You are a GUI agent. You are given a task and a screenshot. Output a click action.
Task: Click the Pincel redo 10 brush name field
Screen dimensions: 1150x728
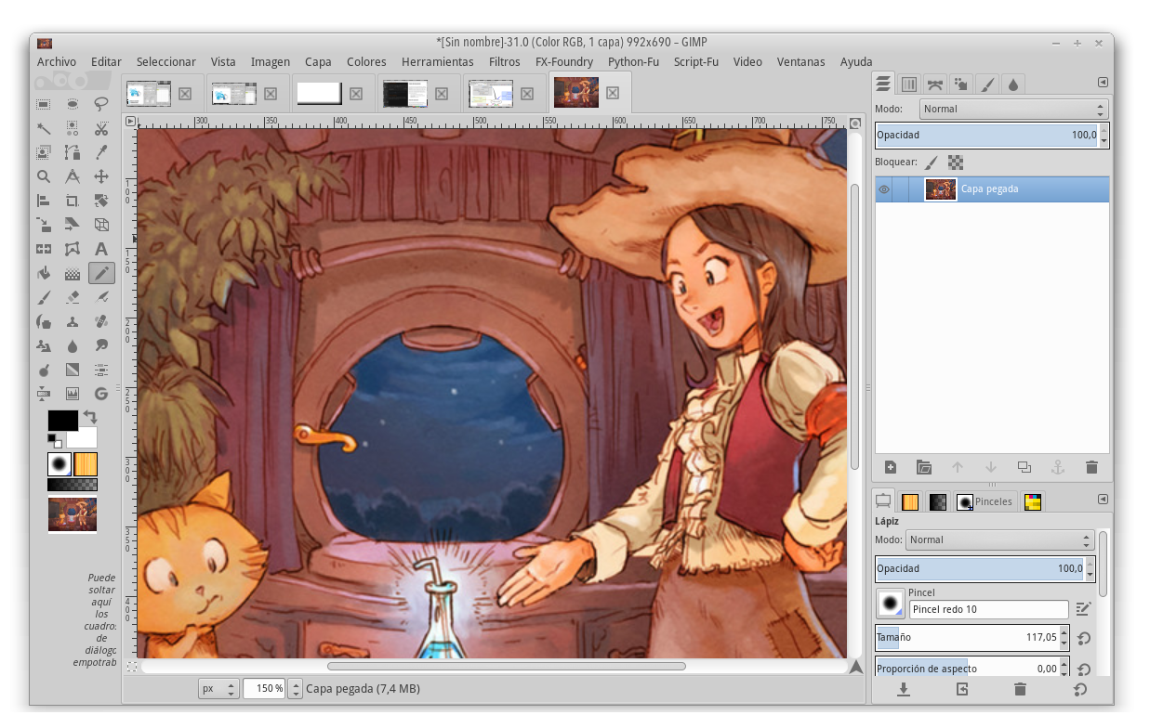point(988,609)
